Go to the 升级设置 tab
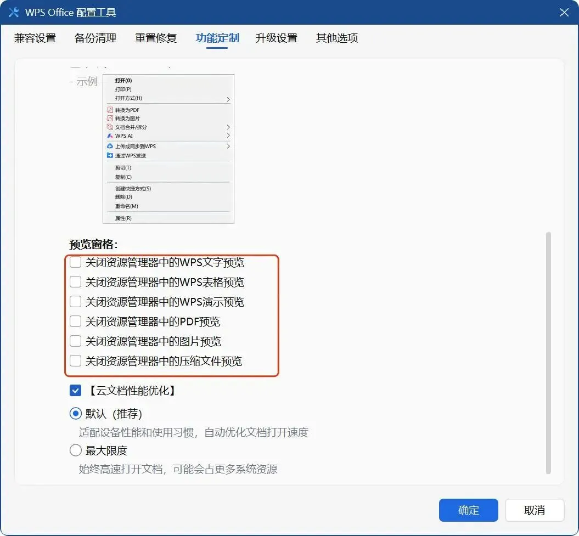 (277, 38)
